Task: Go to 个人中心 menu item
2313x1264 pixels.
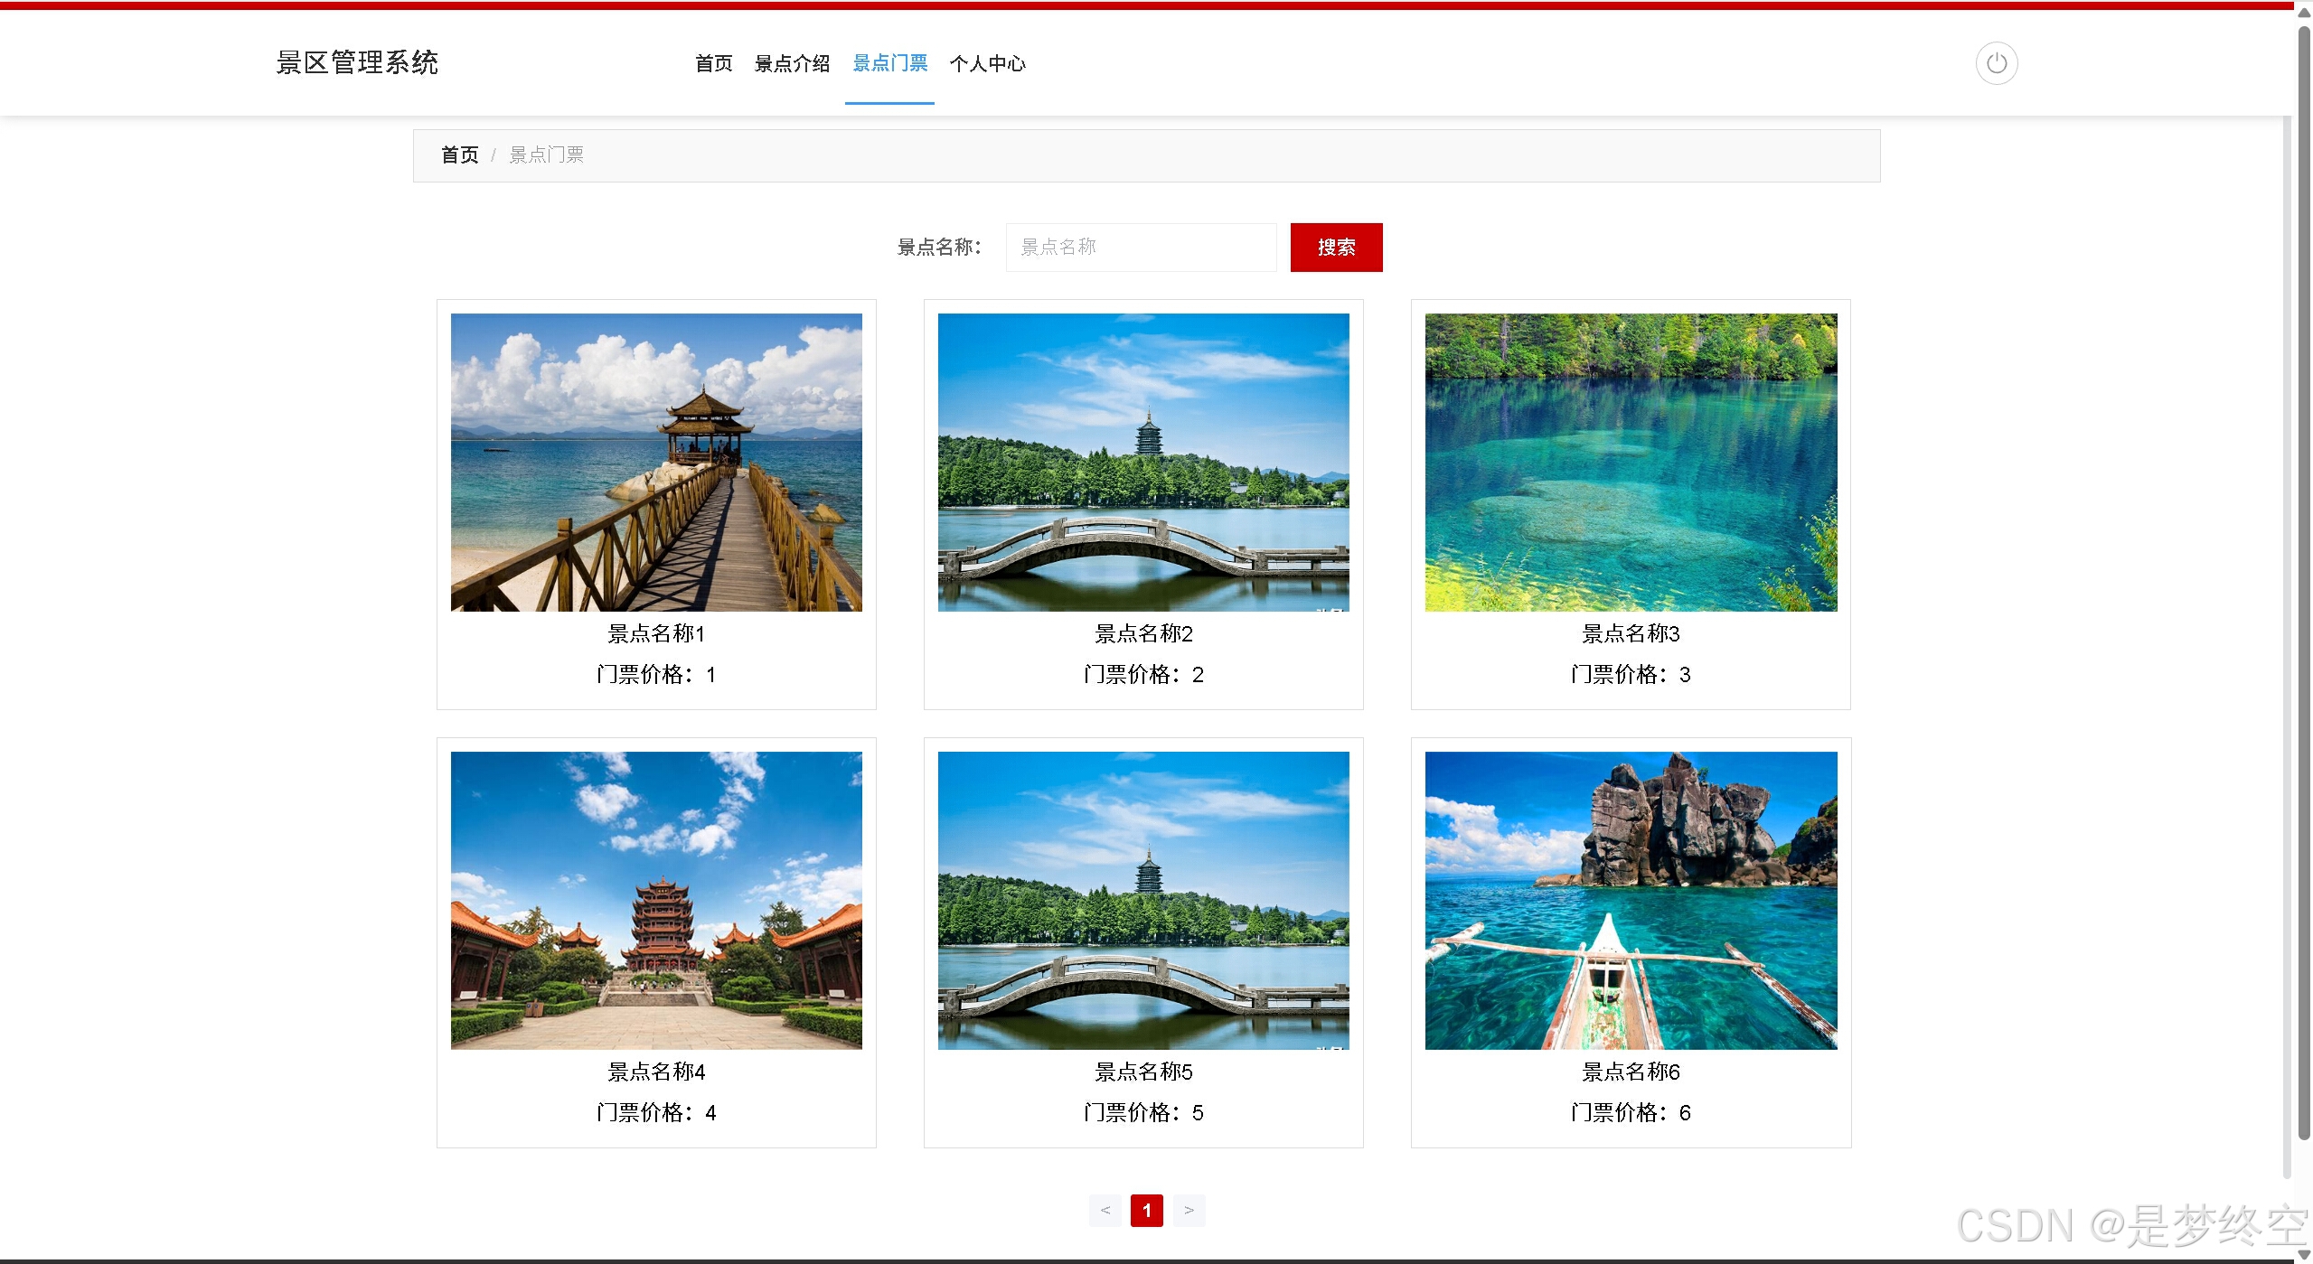Action: pyautogui.click(x=987, y=63)
